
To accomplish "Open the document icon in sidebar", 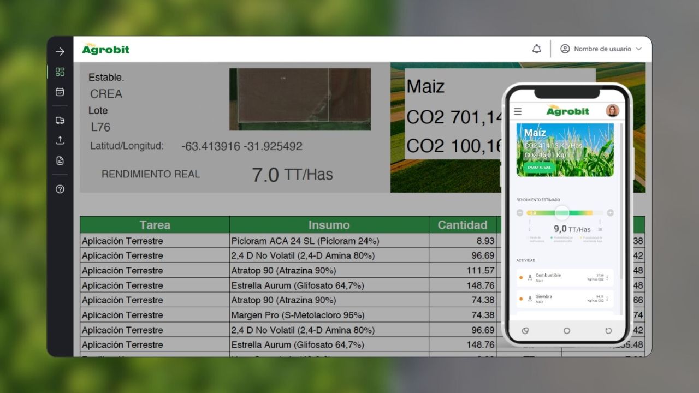I will click(60, 160).
